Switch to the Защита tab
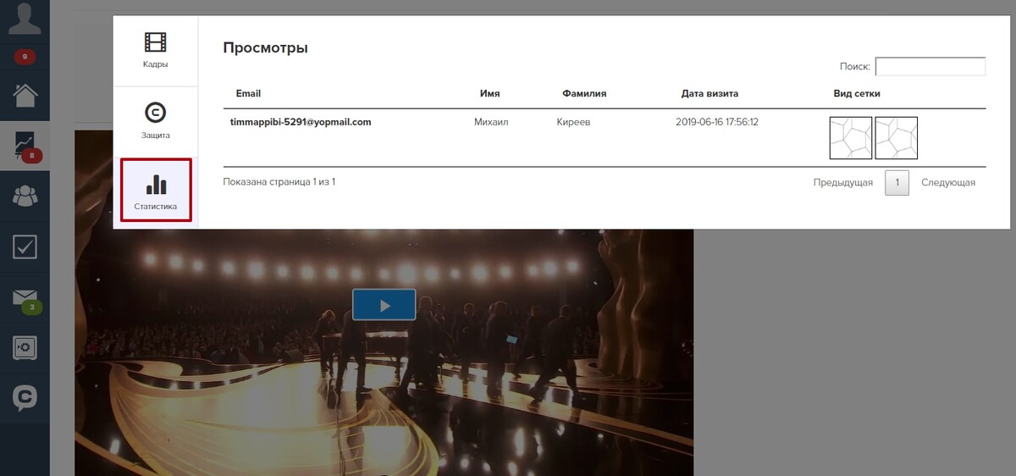 (x=155, y=121)
